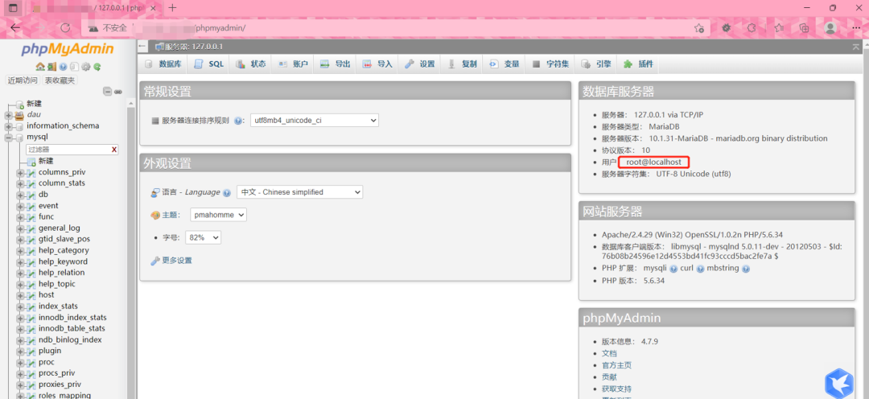Click the dau database icon

(x=19, y=115)
